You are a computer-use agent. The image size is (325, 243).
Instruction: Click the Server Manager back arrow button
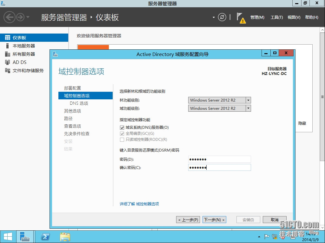tap(10, 17)
